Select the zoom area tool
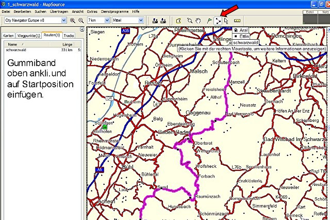330x220 pixels. pyautogui.click(x=189, y=20)
